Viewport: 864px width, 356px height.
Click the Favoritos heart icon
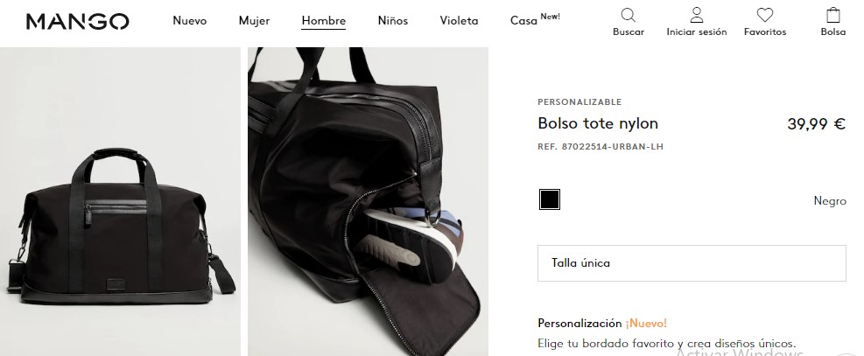[x=765, y=14]
